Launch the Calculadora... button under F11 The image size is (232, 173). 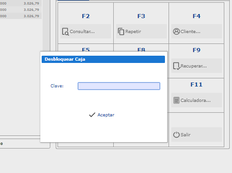[x=197, y=100]
